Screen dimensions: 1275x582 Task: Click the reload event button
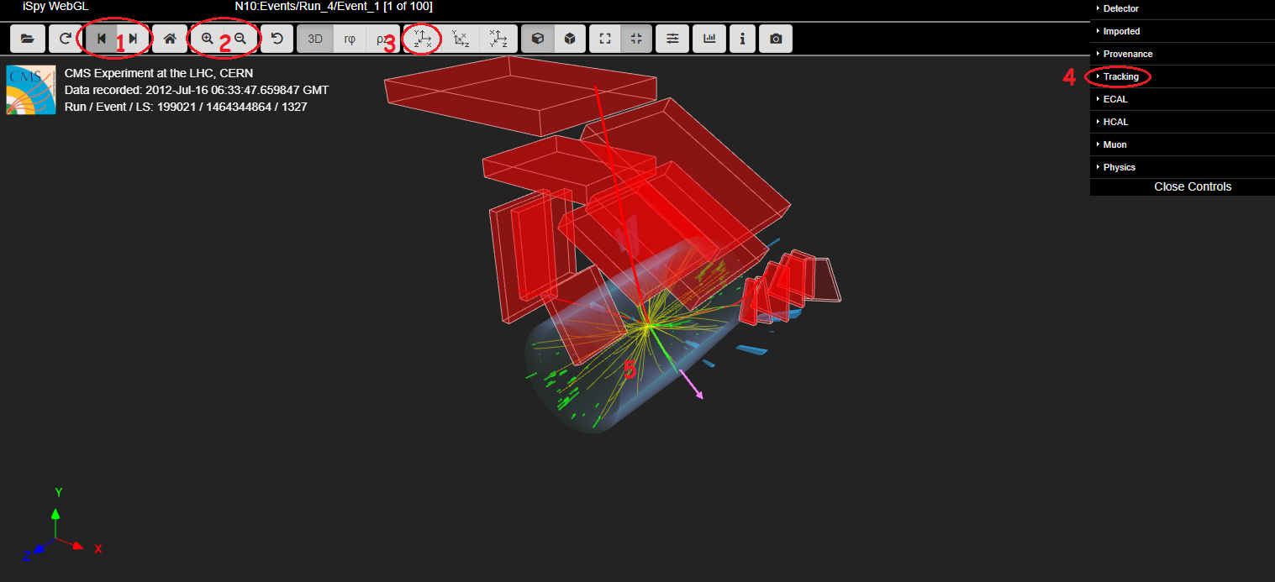pyautogui.click(x=65, y=39)
